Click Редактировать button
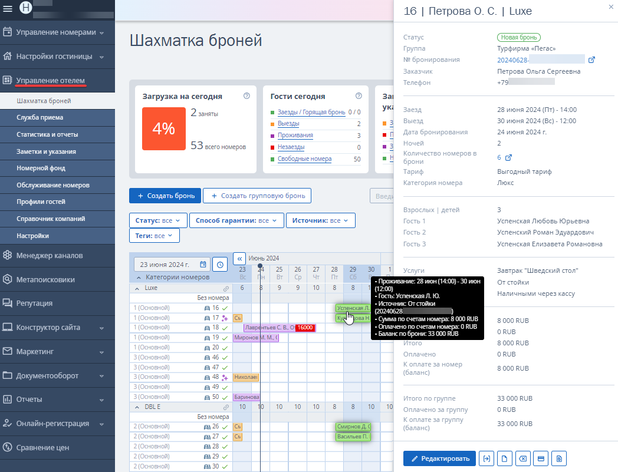618x472 pixels. coord(439,458)
